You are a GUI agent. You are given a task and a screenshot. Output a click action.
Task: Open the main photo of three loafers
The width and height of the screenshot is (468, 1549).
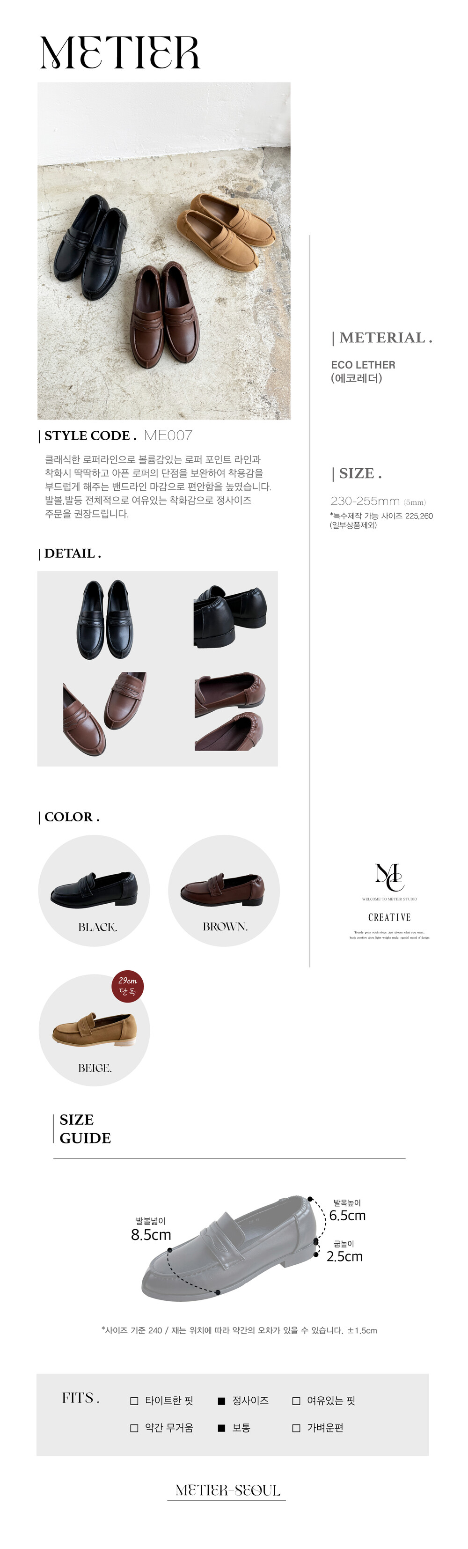pyautogui.click(x=163, y=251)
